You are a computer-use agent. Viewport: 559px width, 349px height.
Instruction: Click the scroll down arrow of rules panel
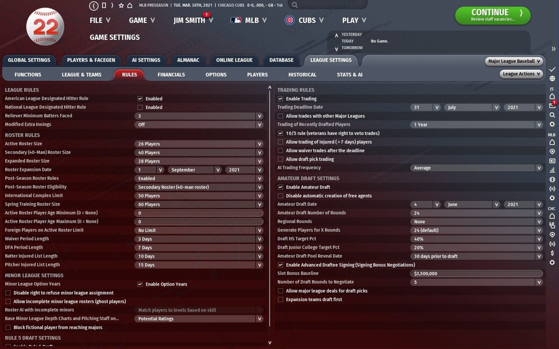(270, 343)
